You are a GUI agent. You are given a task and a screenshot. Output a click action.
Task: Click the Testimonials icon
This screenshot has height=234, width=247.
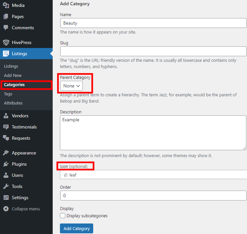pyautogui.click(x=6, y=127)
